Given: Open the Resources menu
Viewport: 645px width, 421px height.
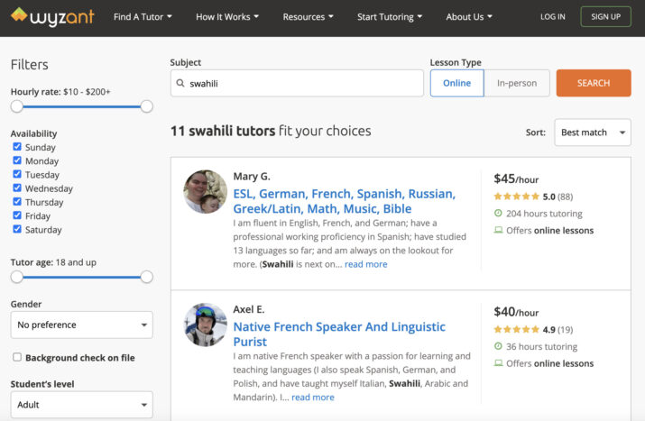Looking at the screenshot, I should [308, 17].
